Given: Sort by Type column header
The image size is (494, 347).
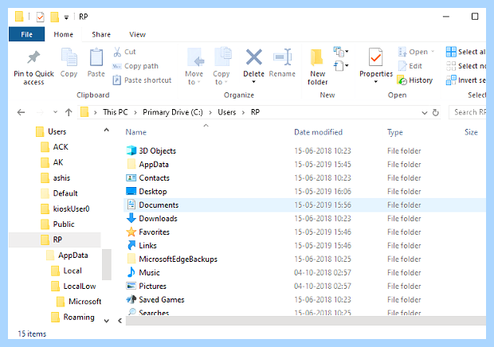Looking at the screenshot, I should coord(394,132).
